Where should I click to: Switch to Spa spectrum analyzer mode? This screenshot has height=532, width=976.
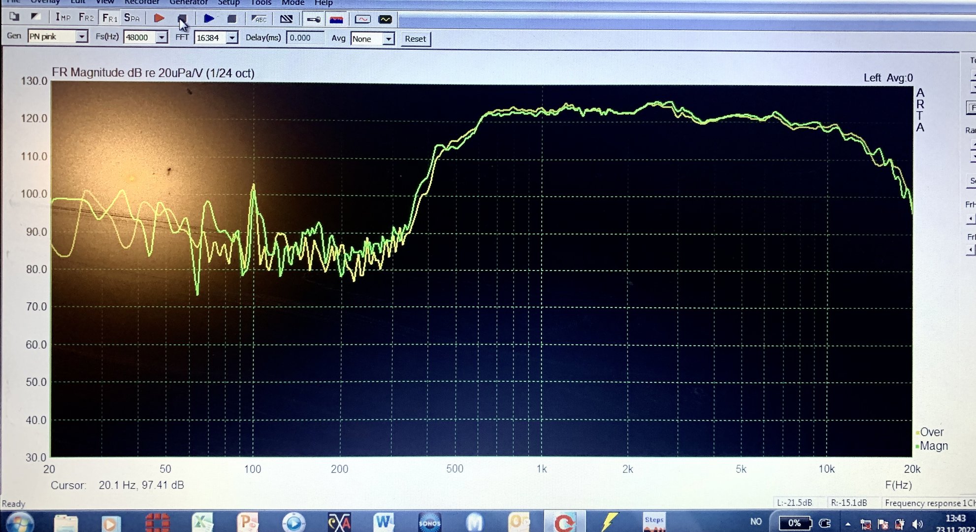coord(131,18)
